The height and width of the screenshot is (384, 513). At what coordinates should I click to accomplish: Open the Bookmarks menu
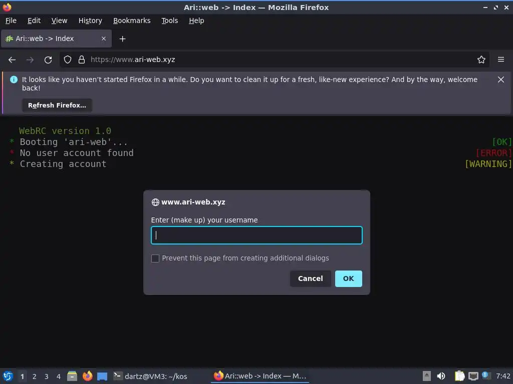(x=132, y=20)
